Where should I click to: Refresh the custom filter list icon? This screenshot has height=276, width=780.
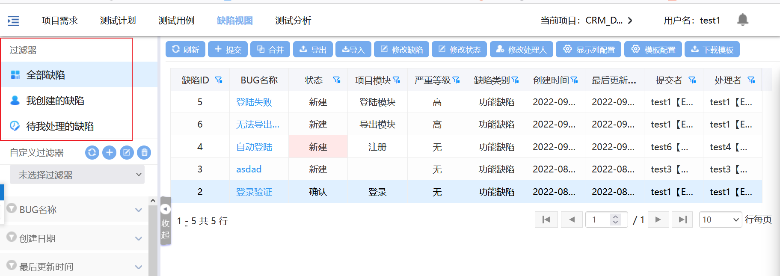pos(92,152)
